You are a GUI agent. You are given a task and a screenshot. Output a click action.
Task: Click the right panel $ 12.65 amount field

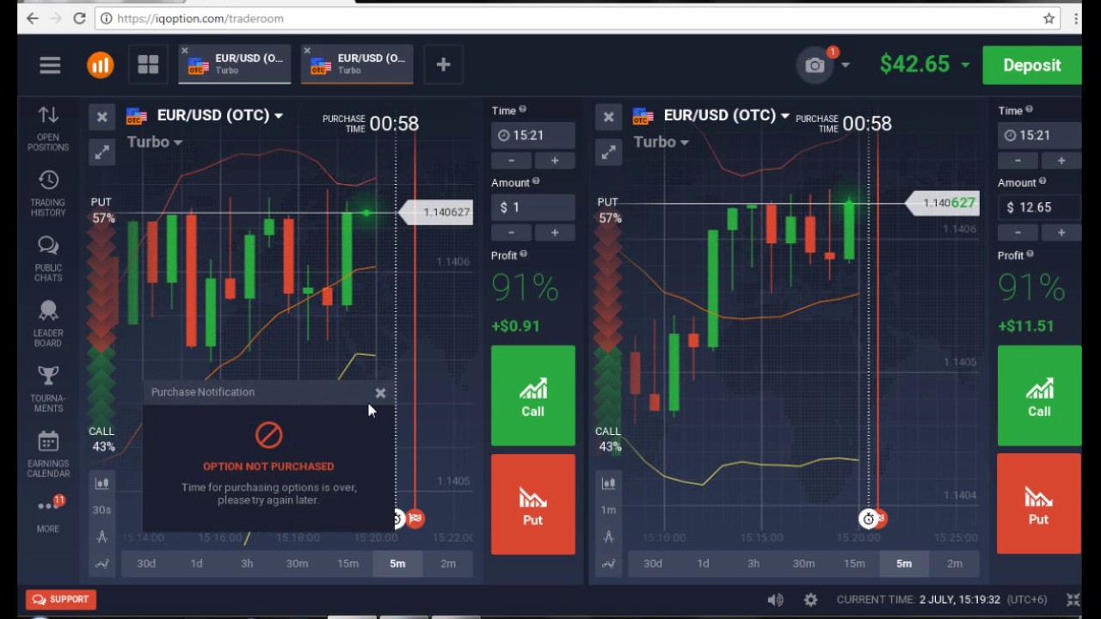pyautogui.click(x=1039, y=207)
